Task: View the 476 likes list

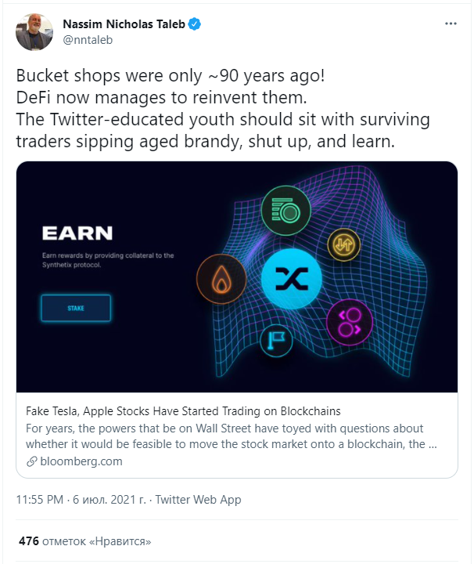Action: click(x=84, y=540)
